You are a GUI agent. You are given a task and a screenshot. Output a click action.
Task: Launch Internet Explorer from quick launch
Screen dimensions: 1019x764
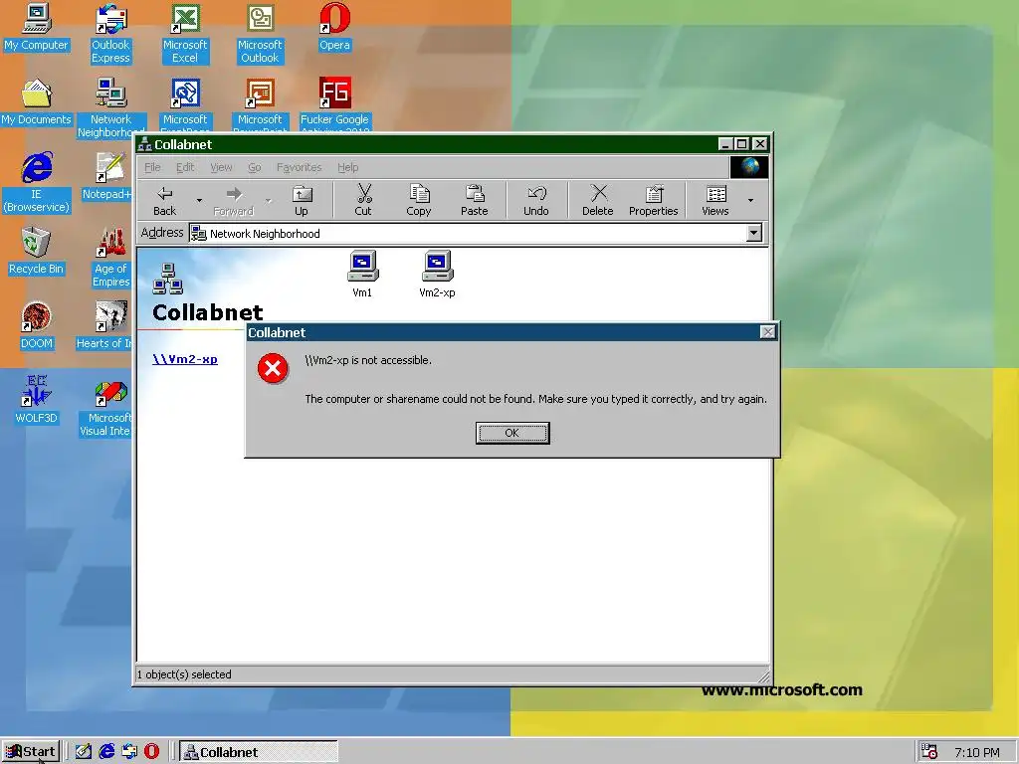coord(105,752)
